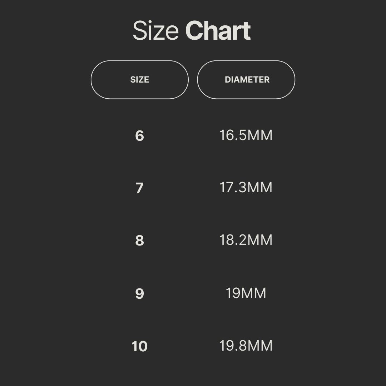
Task: Select the 19.8MM diameter entry
Action: pos(246,346)
